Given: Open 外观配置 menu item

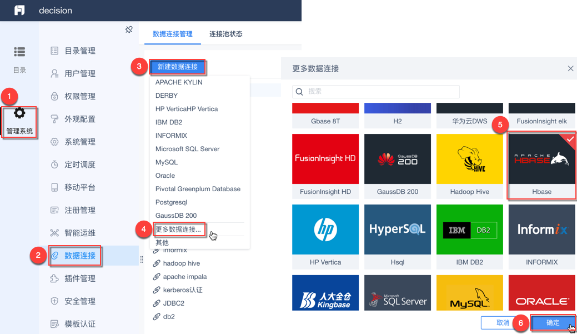Looking at the screenshot, I should point(80,119).
